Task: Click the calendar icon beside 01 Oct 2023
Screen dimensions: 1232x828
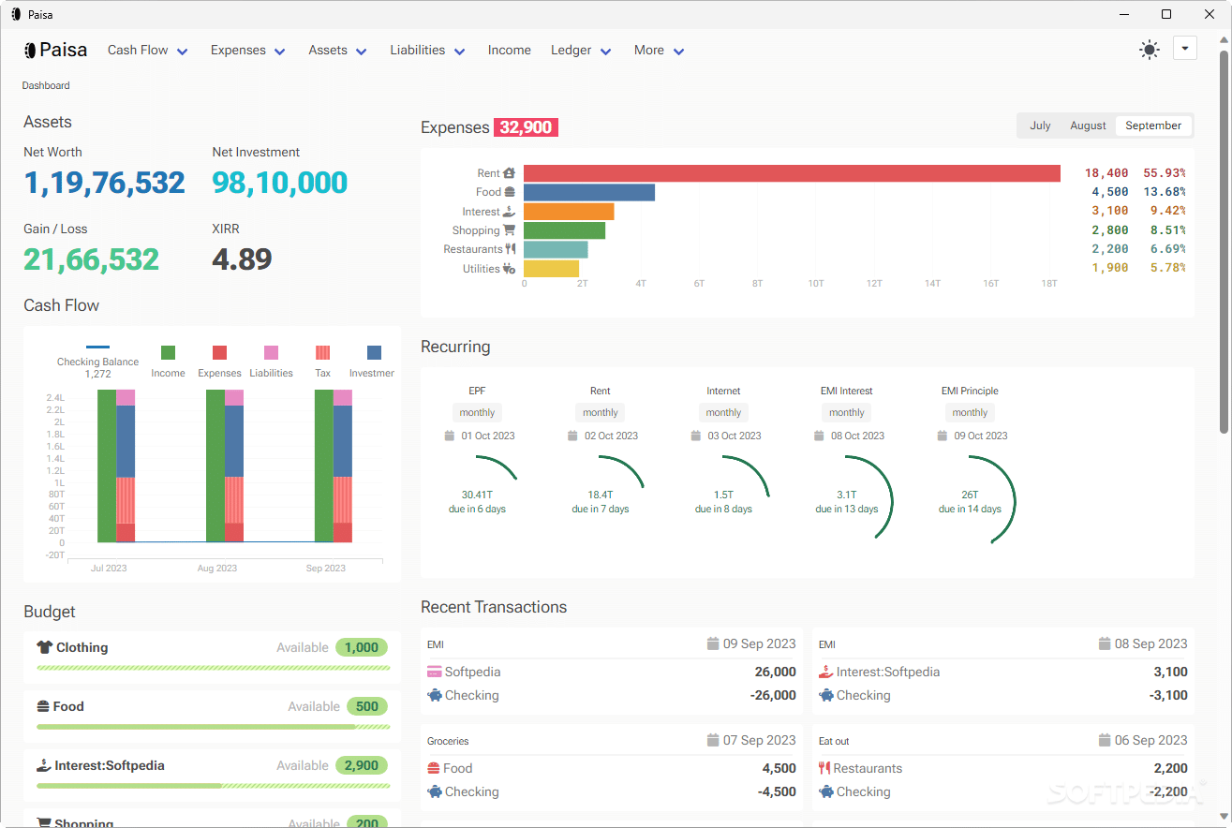Action: (x=450, y=436)
